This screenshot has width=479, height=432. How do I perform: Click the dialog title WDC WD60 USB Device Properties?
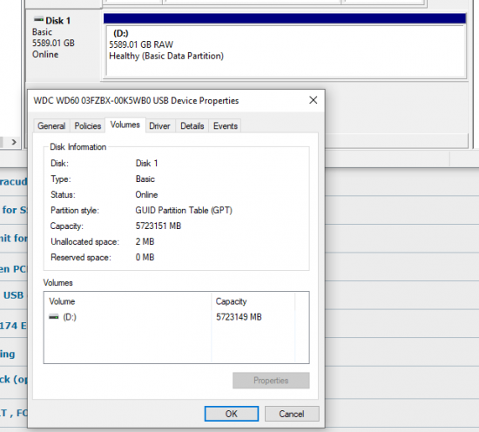[x=136, y=100]
